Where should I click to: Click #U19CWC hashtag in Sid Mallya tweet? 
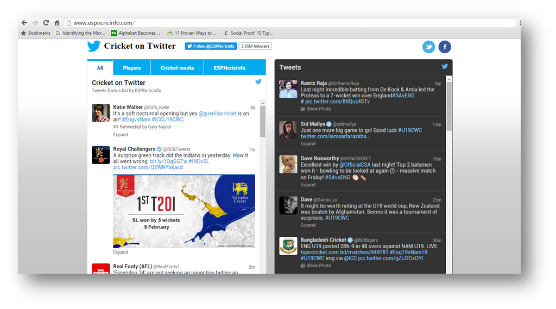(x=410, y=130)
